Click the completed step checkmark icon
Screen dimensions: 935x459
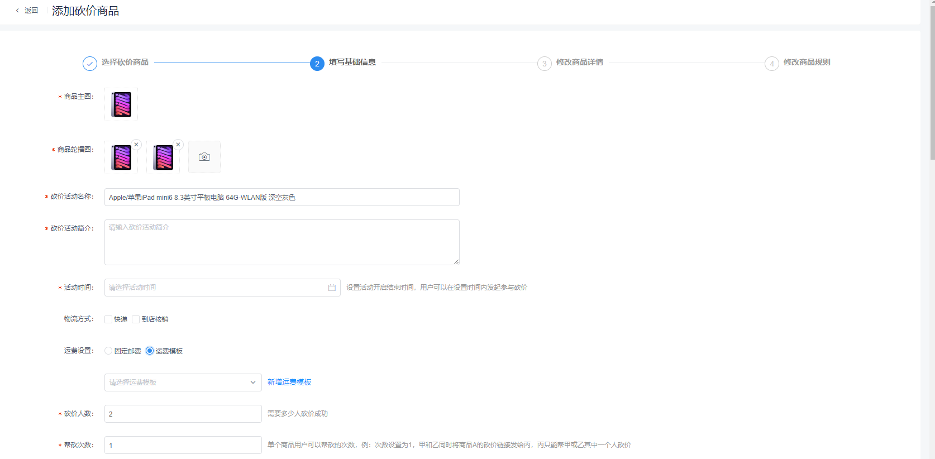(x=90, y=64)
